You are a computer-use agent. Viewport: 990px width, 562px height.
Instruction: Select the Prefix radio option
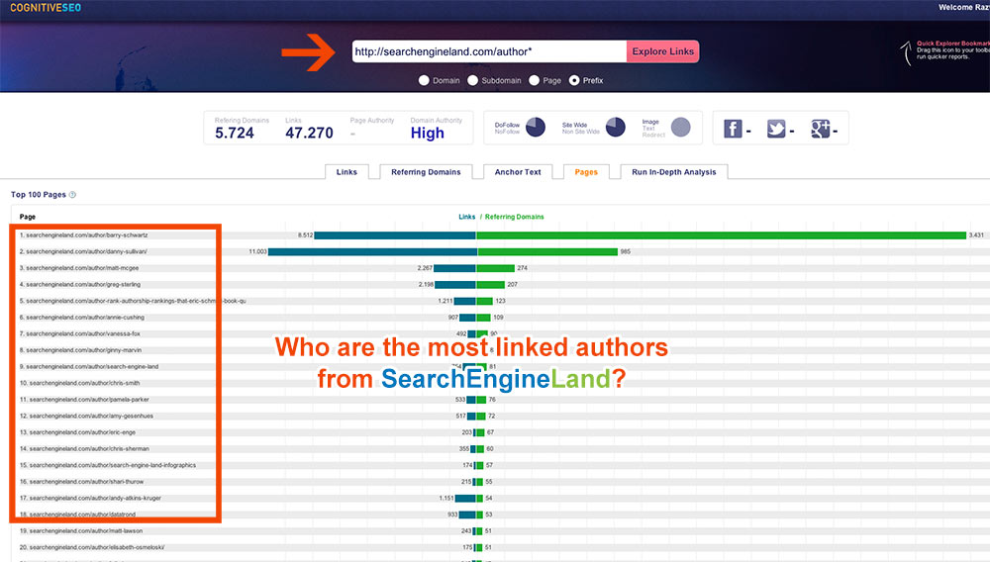coord(574,80)
